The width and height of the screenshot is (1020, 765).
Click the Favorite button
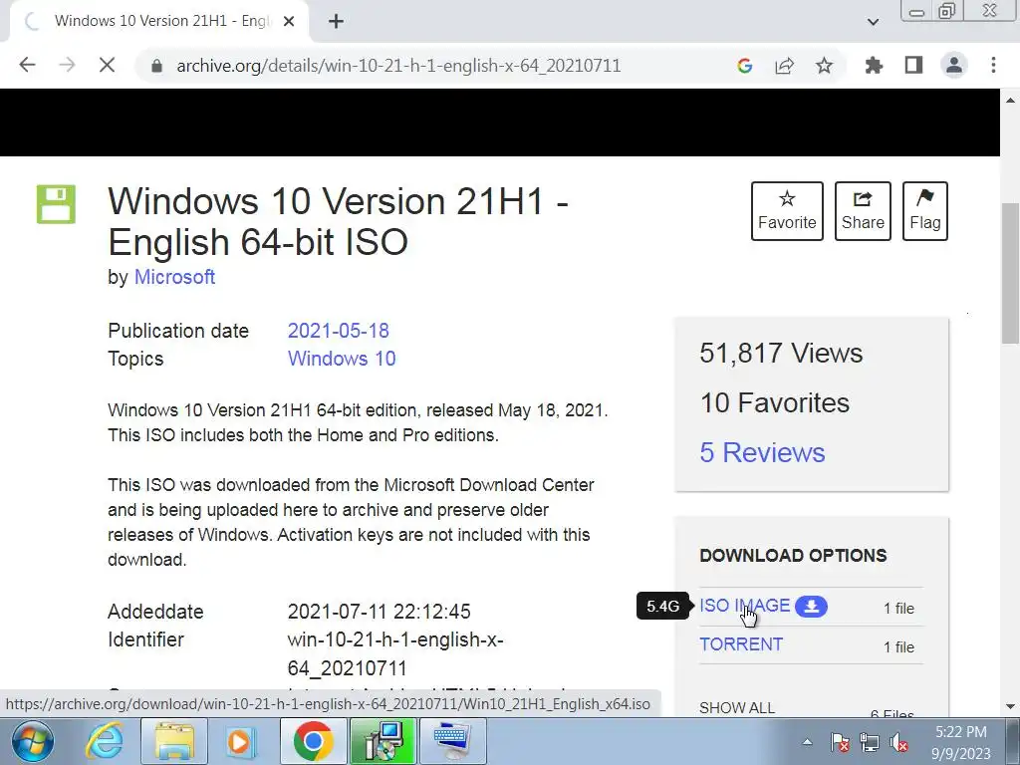tap(787, 211)
